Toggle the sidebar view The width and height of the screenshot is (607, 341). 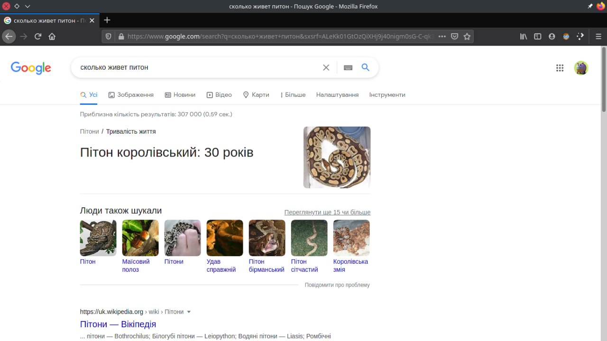(x=538, y=37)
